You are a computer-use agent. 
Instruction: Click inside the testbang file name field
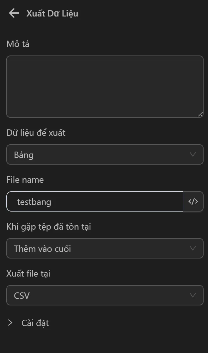(x=95, y=201)
